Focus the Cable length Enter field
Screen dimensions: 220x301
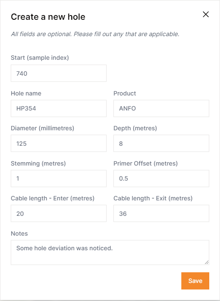pos(58,213)
